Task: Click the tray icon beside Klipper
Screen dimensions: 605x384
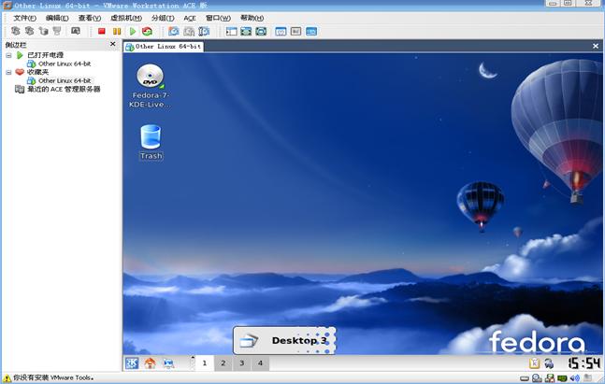Action: tap(549, 363)
